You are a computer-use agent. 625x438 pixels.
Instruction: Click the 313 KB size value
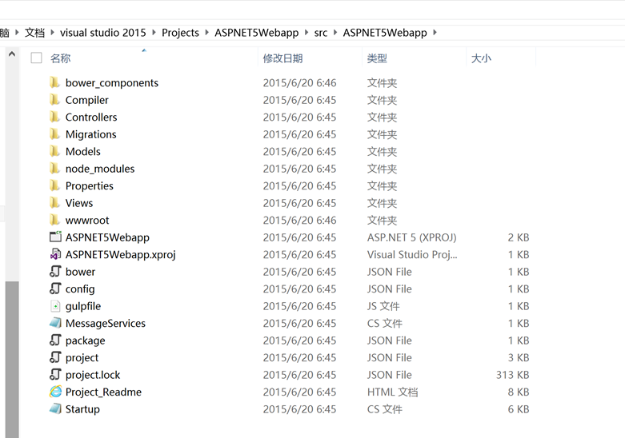[x=512, y=374]
